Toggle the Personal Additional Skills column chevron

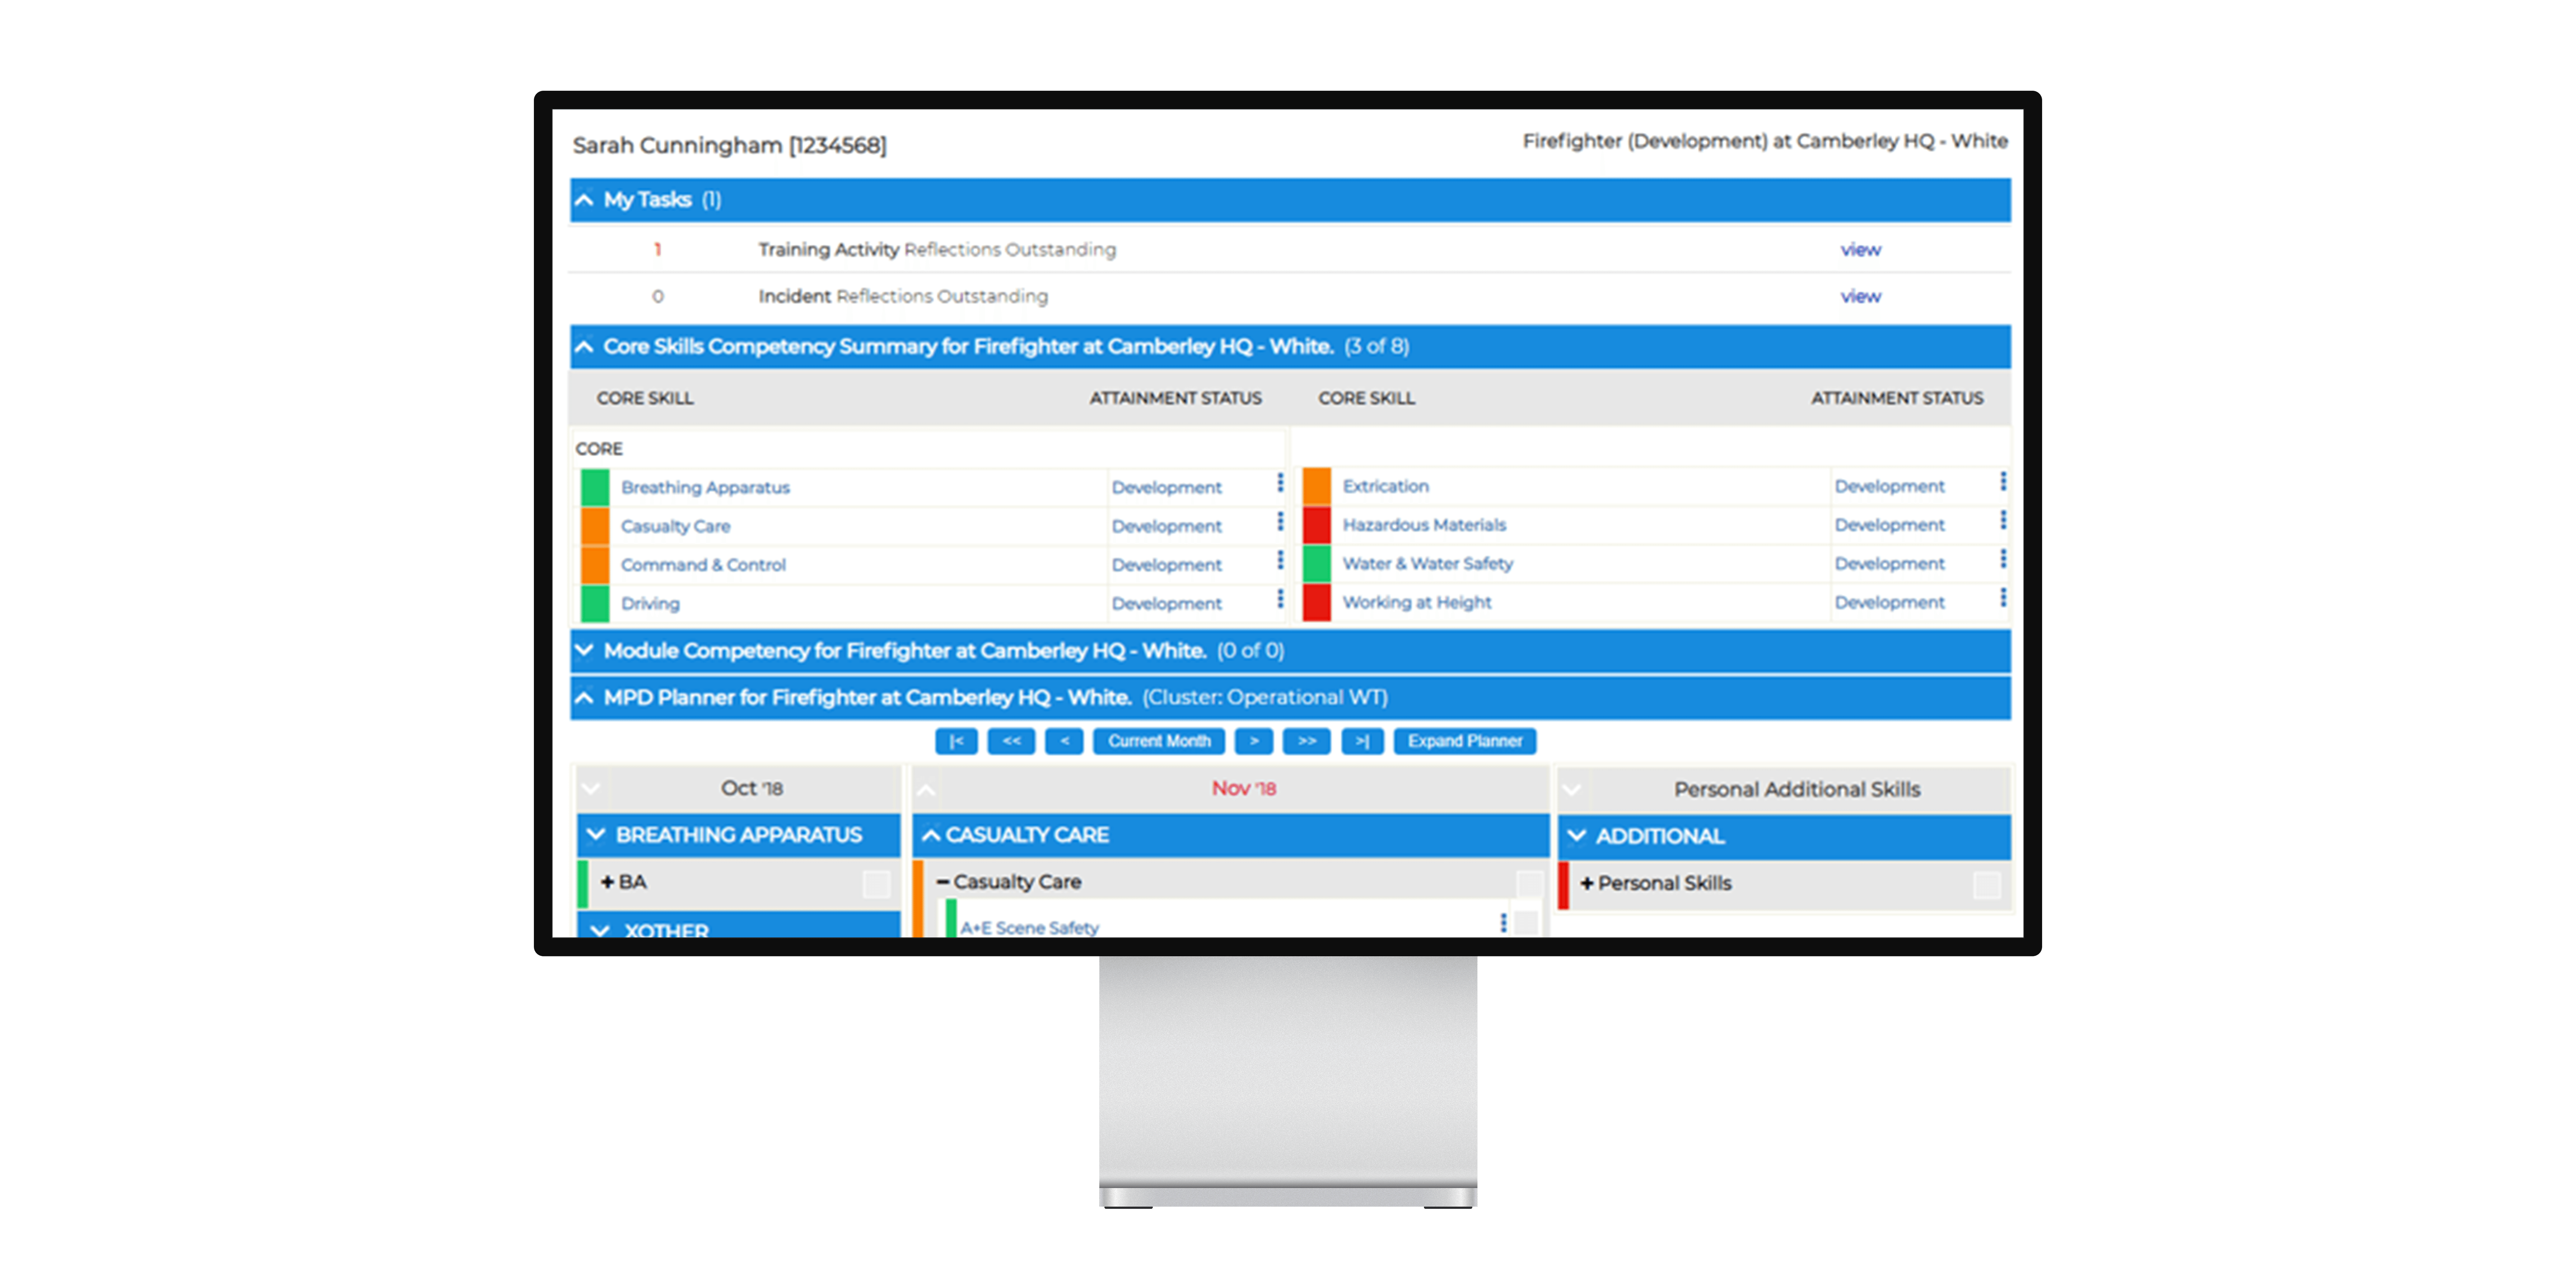[x=1572, y=790]
